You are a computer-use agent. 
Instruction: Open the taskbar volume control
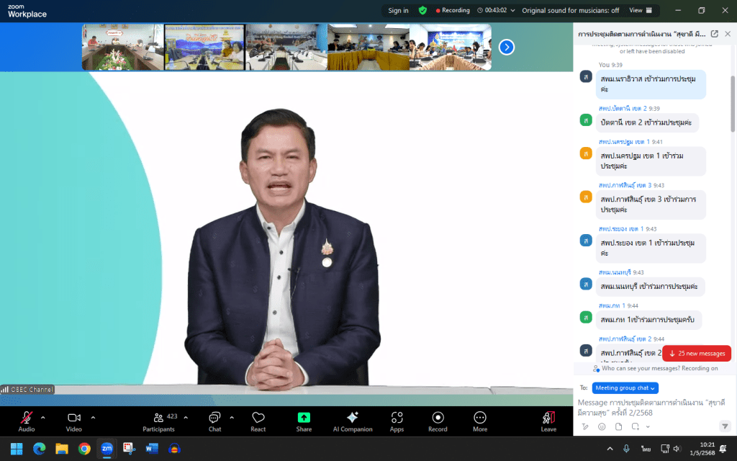(x=677, y=449)
